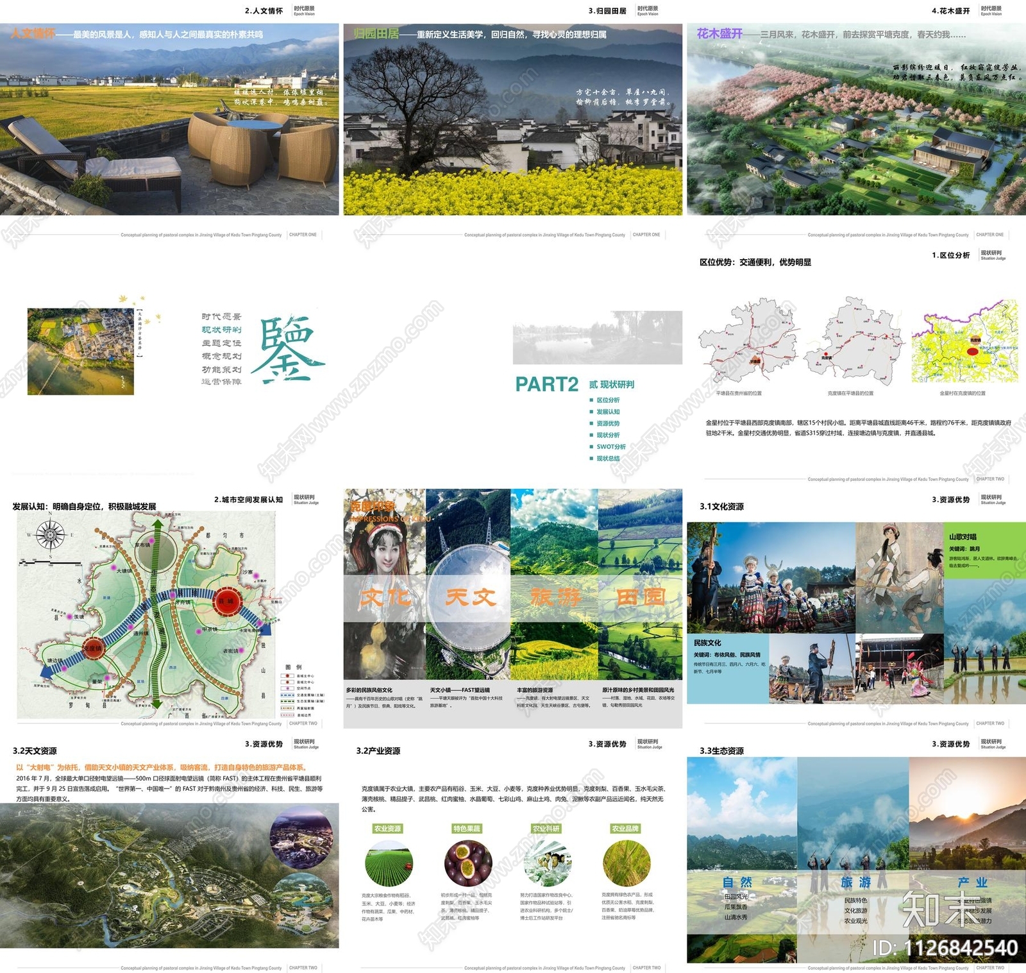The height and width of the screenshot is (973, 1026).
Task: Click the green 农业科研 label
Action: click(x=546, y=829)
